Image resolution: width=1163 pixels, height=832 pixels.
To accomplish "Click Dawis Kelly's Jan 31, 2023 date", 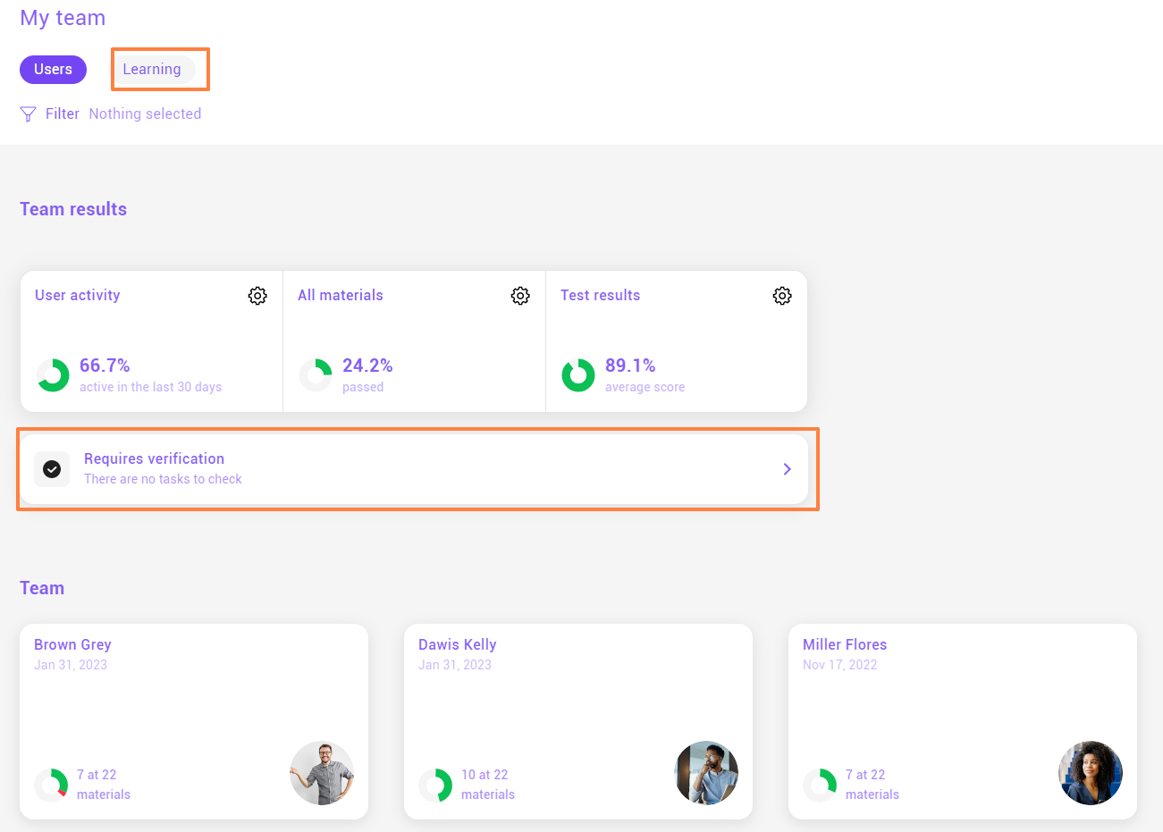I will click(x=455, y=665).
